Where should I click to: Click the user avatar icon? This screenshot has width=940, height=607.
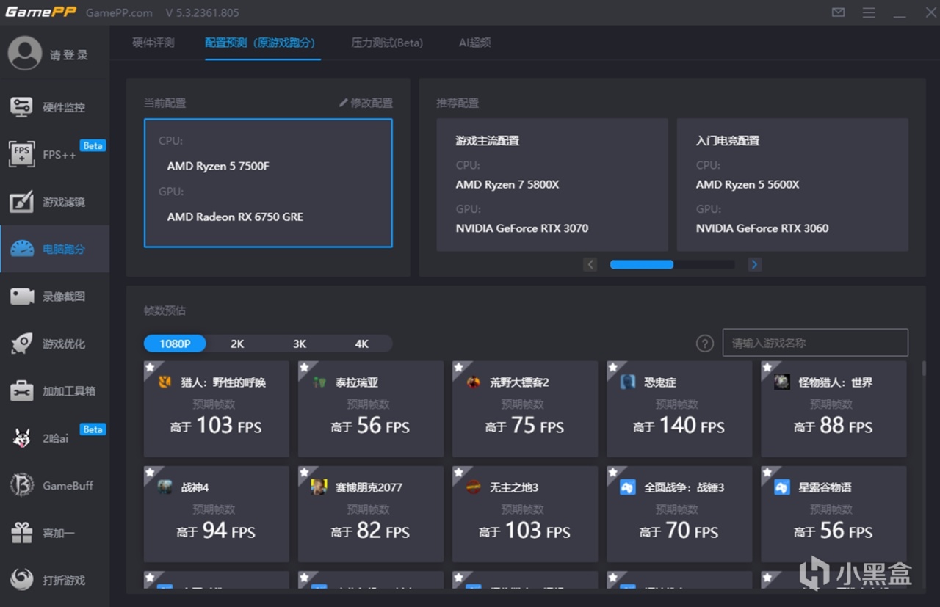coord(25,54)
